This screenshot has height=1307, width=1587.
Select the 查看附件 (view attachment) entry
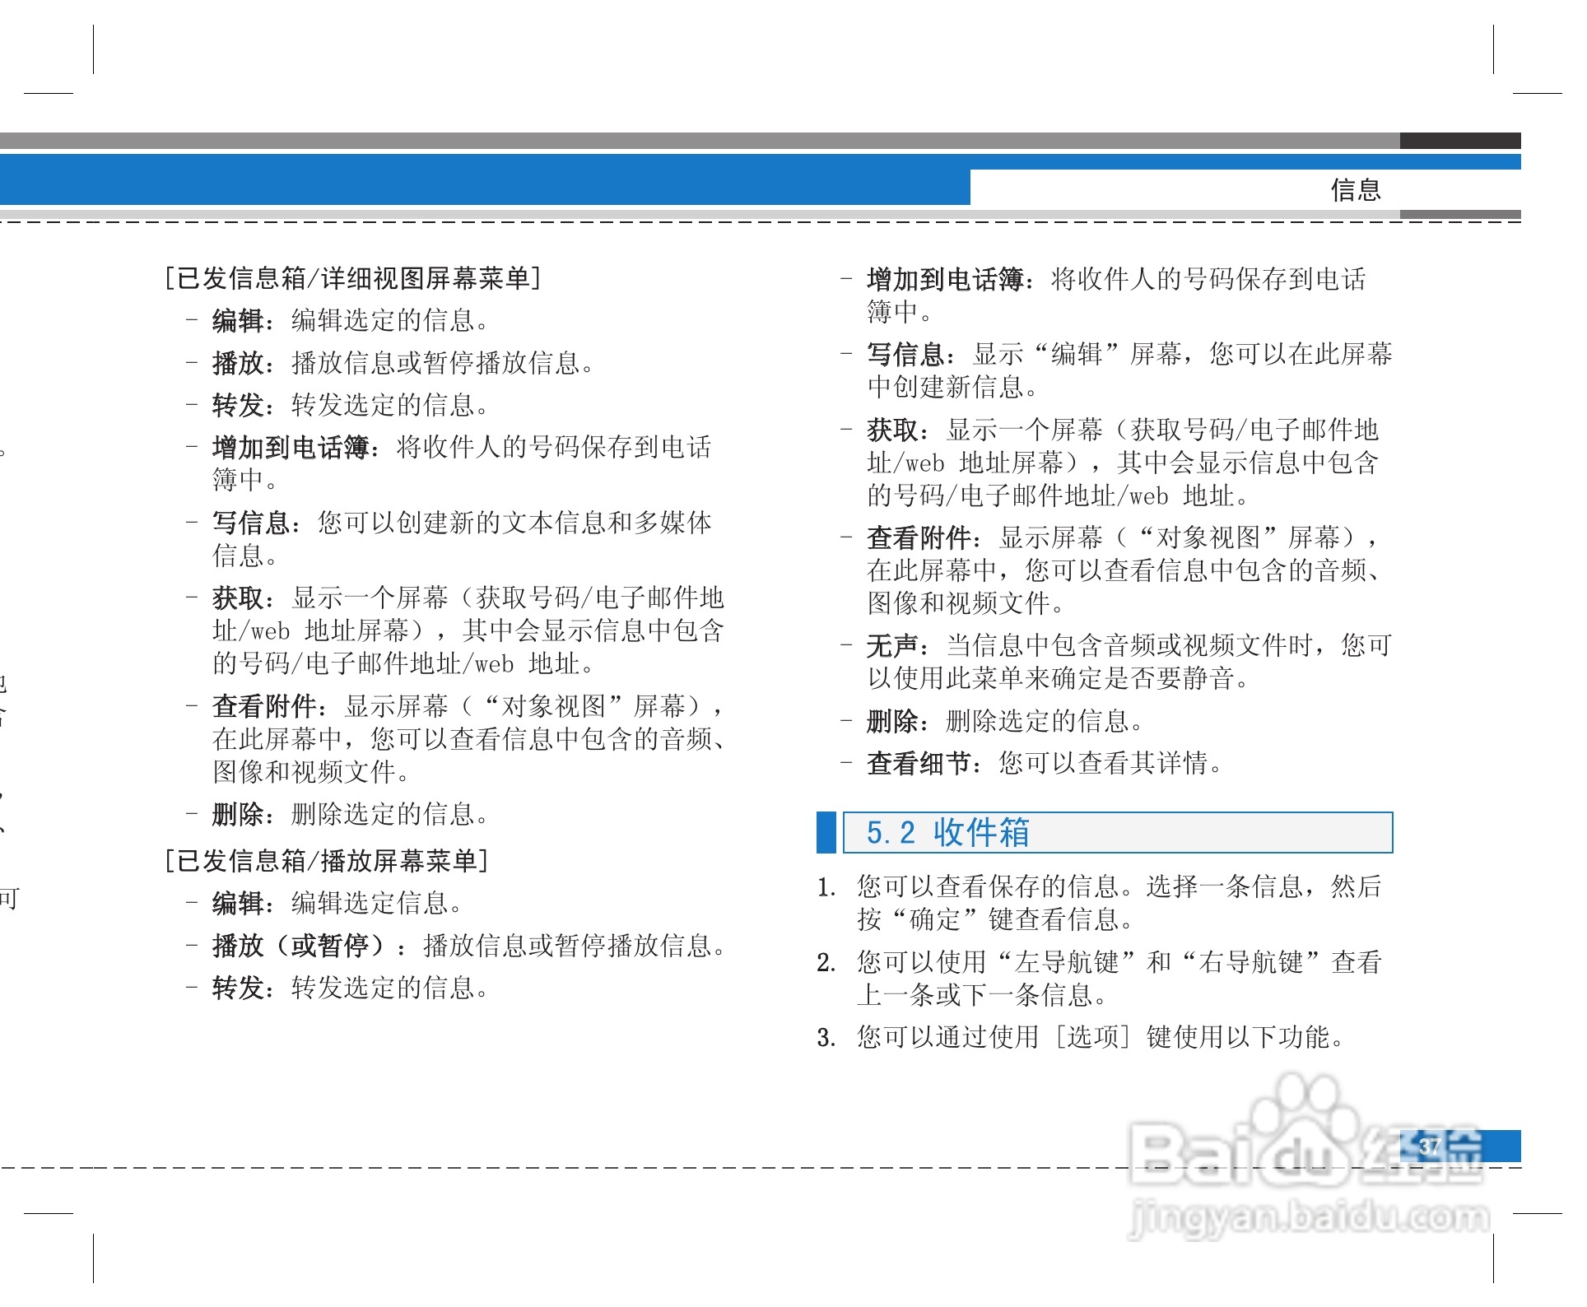263,706
